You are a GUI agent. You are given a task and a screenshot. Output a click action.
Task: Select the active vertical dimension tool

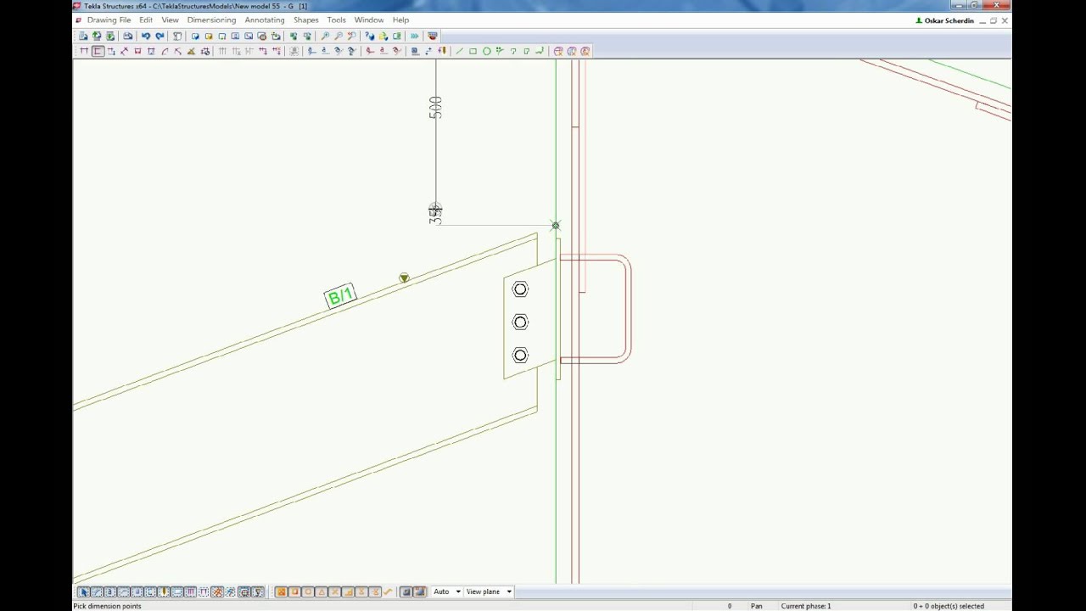tap(98, 51)
